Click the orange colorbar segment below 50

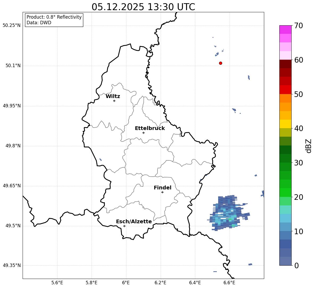point(285,98)
